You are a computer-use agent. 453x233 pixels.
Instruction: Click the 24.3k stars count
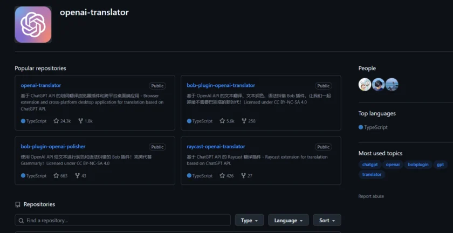66,121
